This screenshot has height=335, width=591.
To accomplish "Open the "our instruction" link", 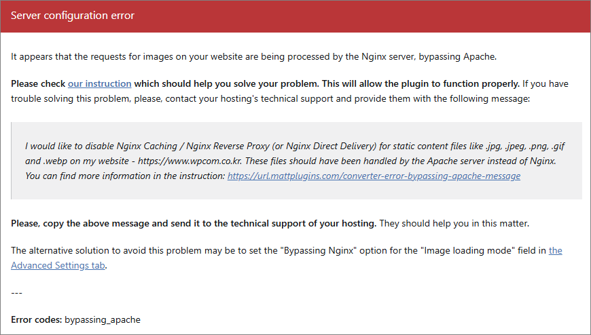I will 99,84.
